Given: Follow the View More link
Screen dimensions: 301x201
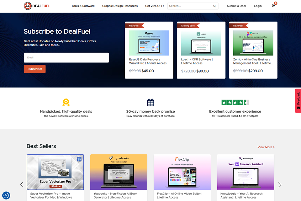Looking at the screenshot, I should click(266, 147).
